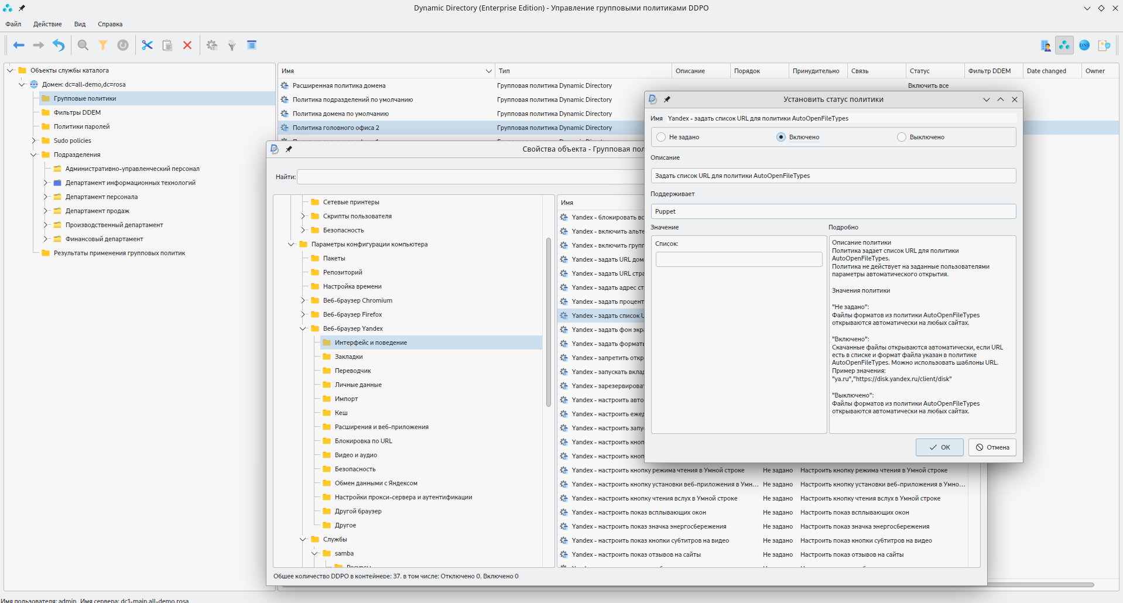Click the 'Список' input field
Viewport: 1123px width, 603px height.
(x=738, y=259)
